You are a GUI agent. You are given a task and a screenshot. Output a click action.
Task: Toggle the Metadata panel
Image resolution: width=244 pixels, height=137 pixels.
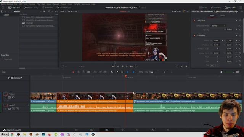click(216, 8)
